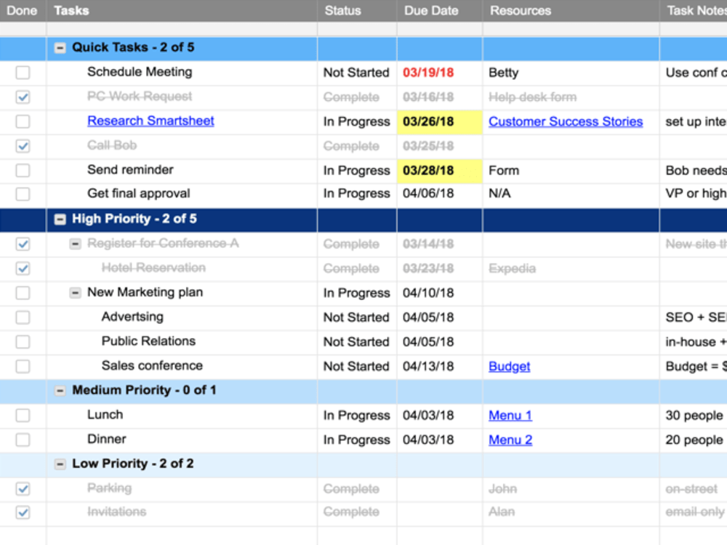Select the 20 people note cell
This screenshot has height=545, width=727.
694,440
